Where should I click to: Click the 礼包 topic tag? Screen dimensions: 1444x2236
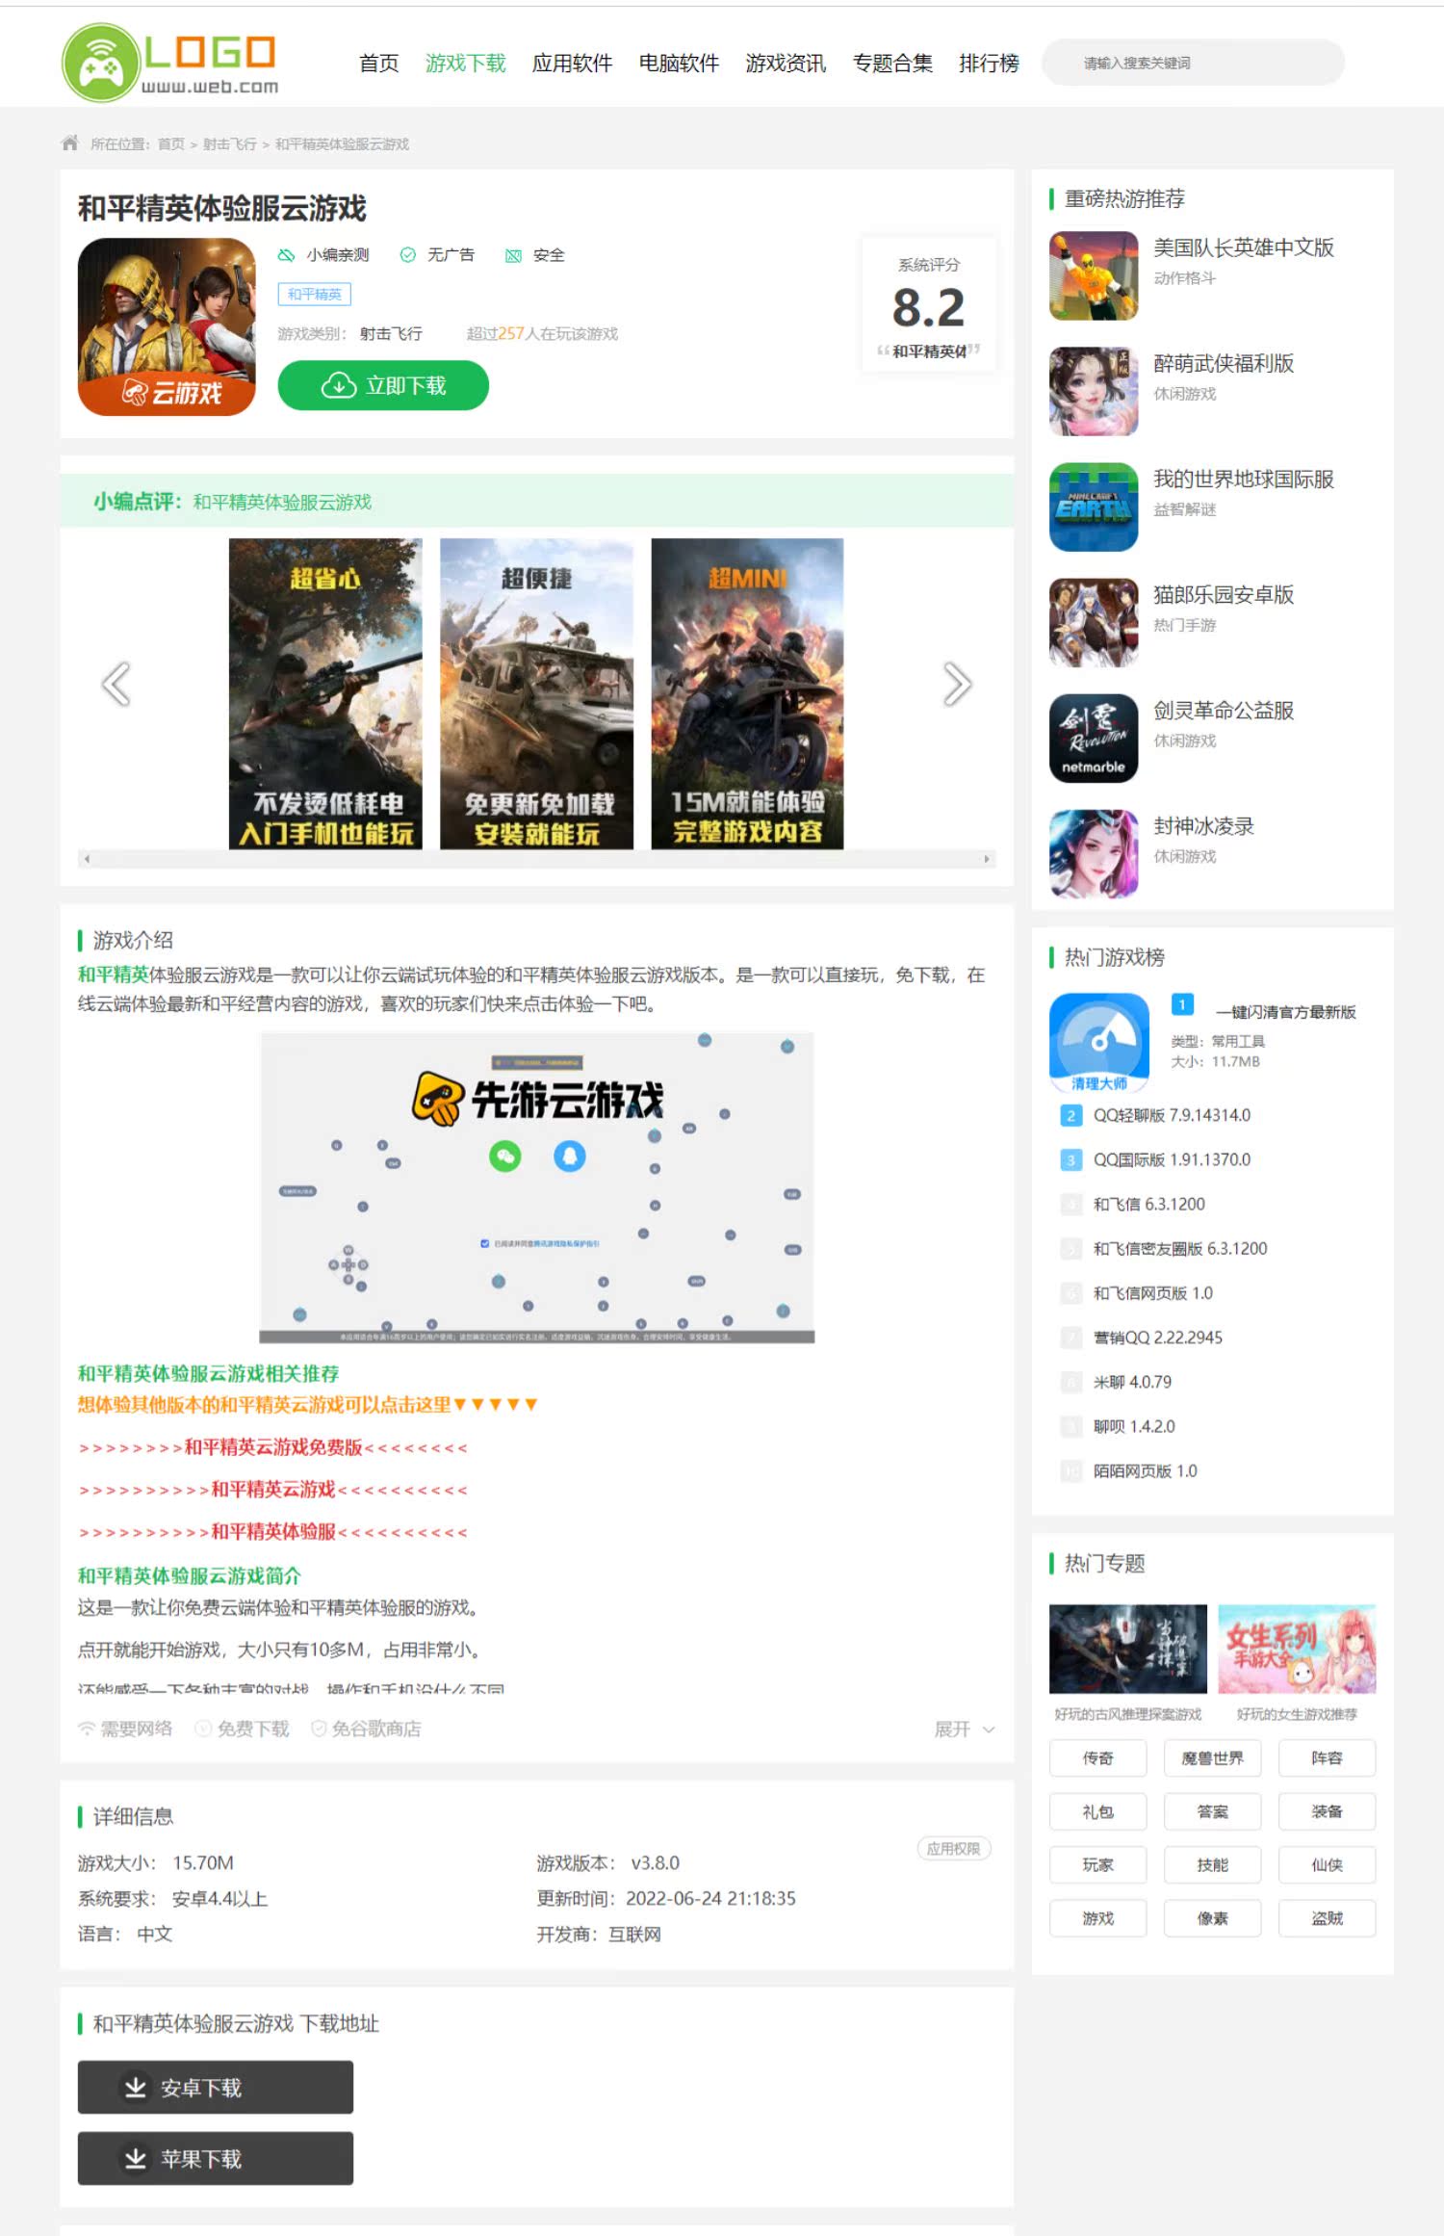(1098, 1811)
